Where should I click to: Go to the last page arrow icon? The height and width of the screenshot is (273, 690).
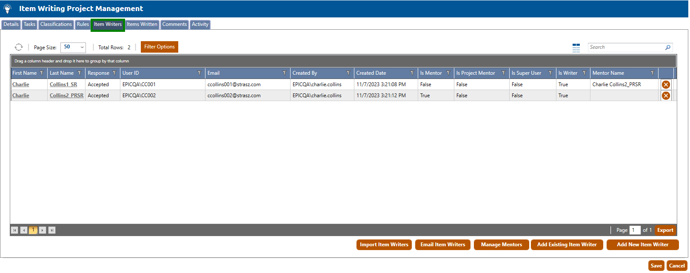52,230
